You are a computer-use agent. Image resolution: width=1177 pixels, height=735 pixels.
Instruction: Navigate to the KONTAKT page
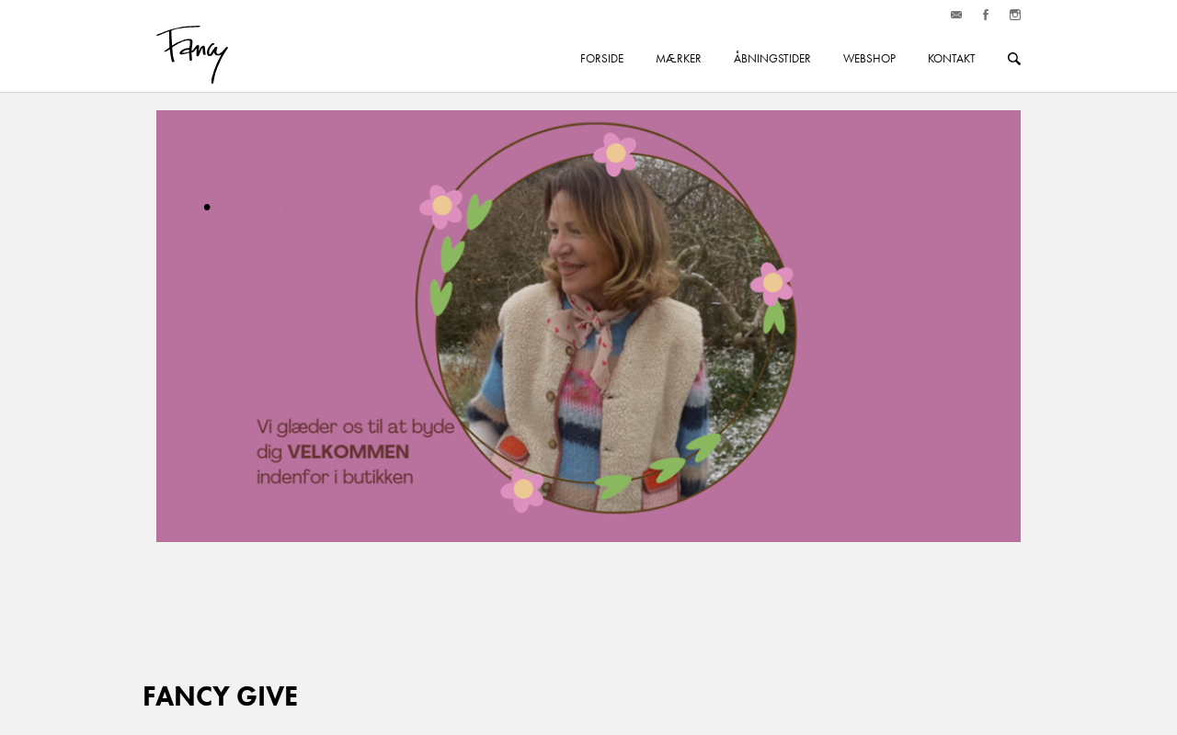952,59
